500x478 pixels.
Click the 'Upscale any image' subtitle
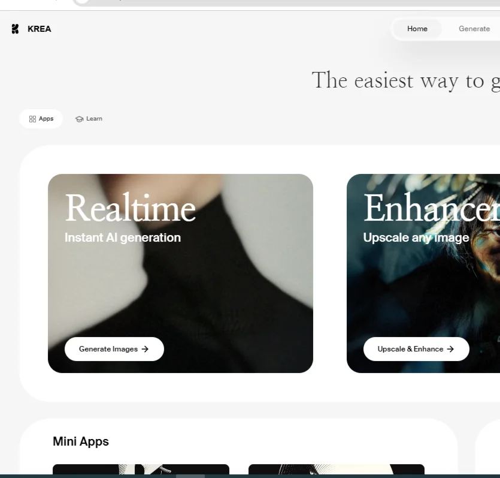[x=416, y=238]
